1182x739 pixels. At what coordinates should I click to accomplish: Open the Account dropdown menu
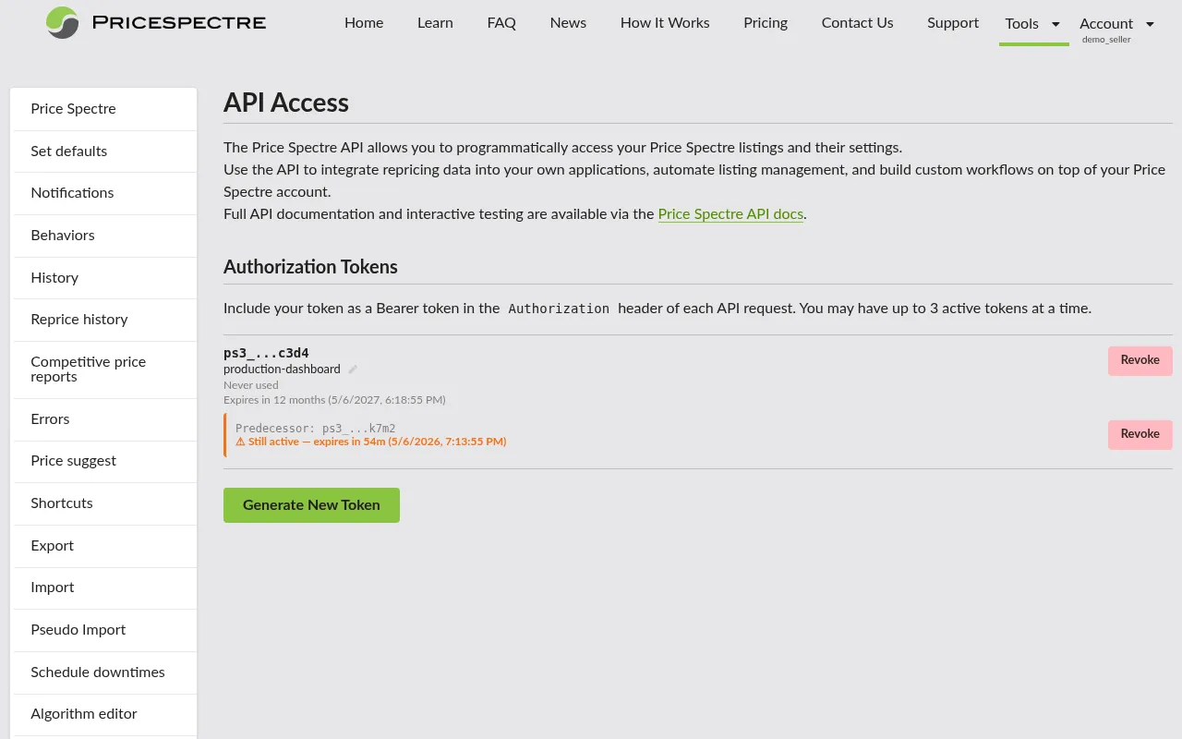(1117, 24)
